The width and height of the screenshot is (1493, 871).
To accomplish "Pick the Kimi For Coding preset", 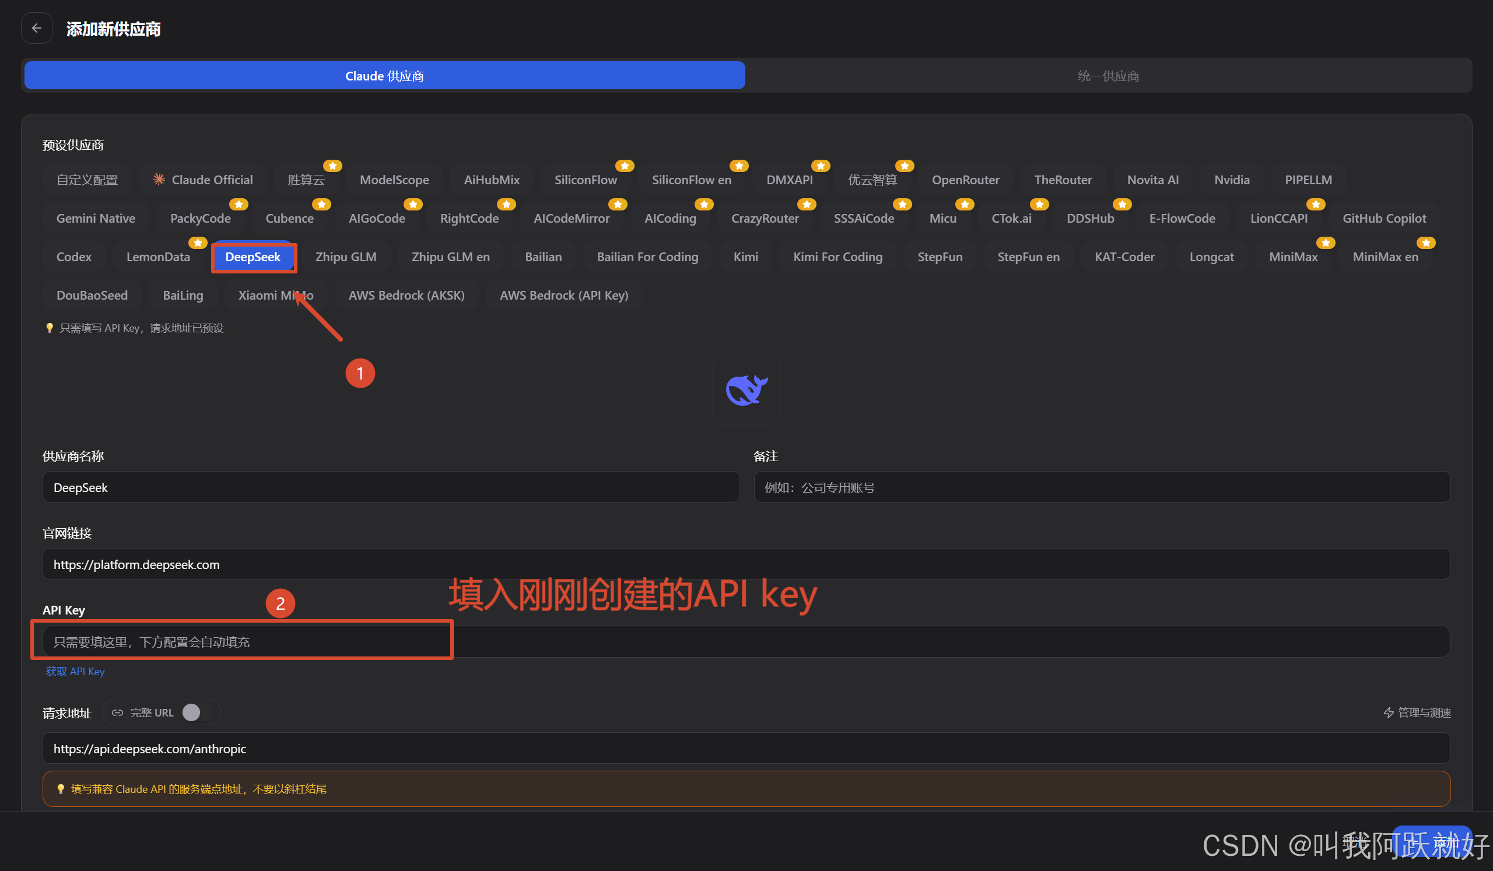I will pos(837,257).
